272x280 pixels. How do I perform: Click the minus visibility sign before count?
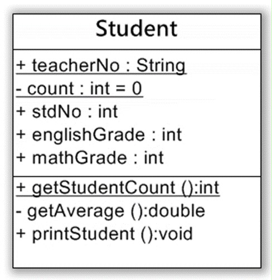pos(18,90)
